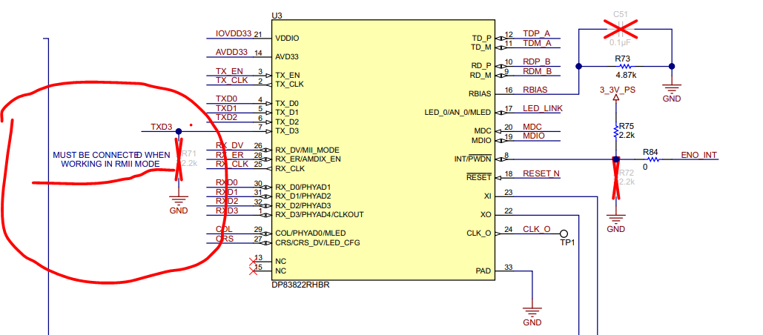Click the RX_DV net label
The image size is (763, 335).
tap(229, 146)
